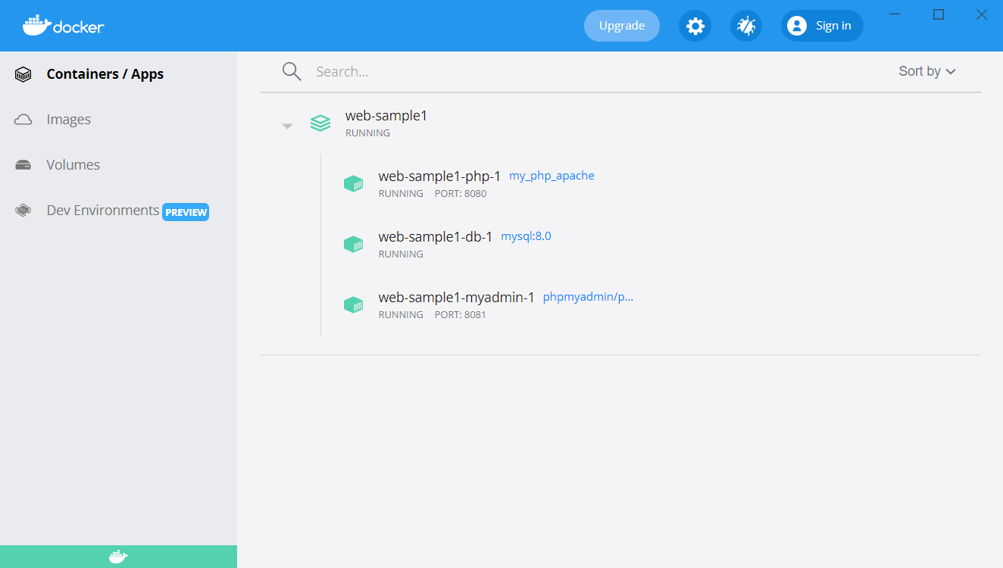Minimize the Docker Desktop window
Viewport: 1003px width, 568px height.
(x=895, y=14)
